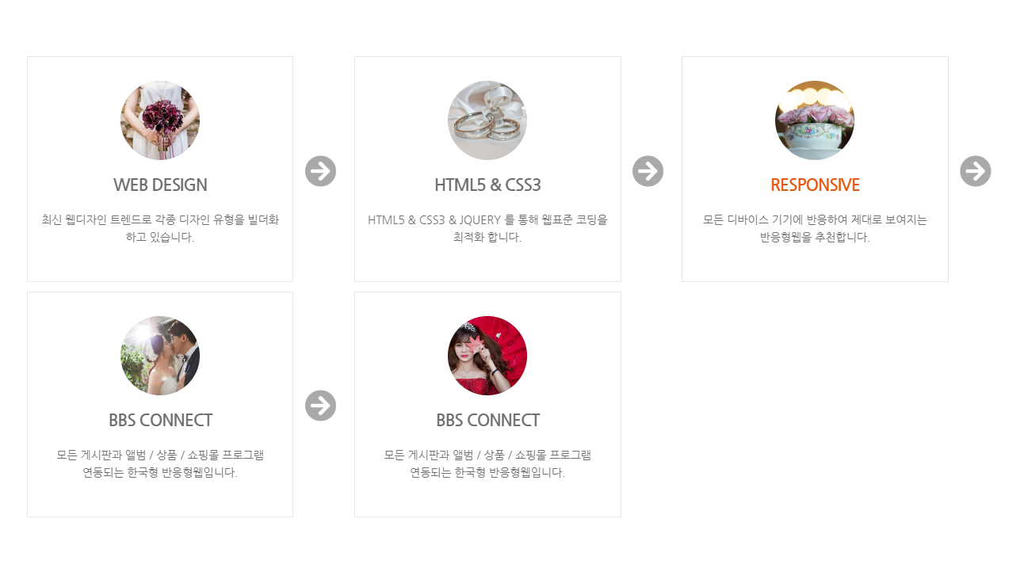Click the HTML5 & CSS3 heading
Image resolution: width=1032 pixels, height=568 pixels.
click(487, 185)
